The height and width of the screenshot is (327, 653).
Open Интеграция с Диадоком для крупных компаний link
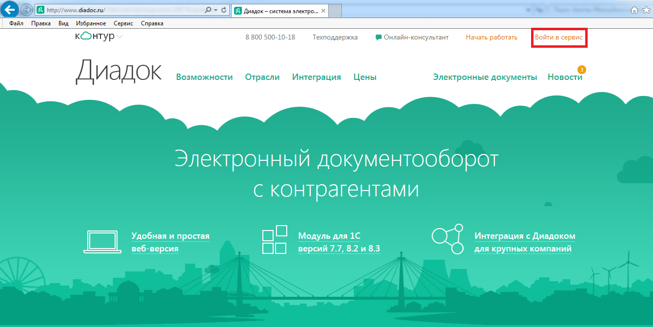click(x=525, y=242)
